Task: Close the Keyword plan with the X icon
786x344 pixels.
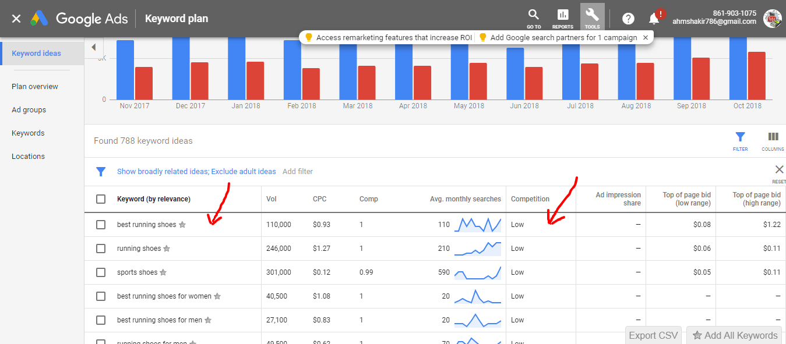Action: coord(16,19)
